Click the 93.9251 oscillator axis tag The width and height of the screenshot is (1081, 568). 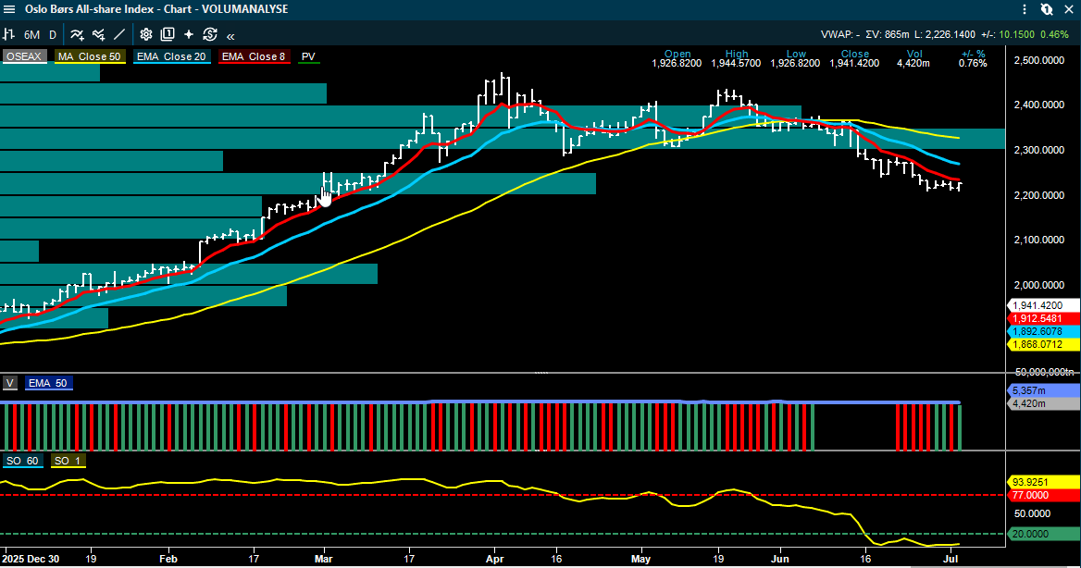1041,482
